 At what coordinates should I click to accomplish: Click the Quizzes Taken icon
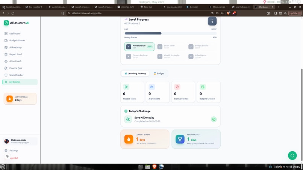(x=126, y=87)
